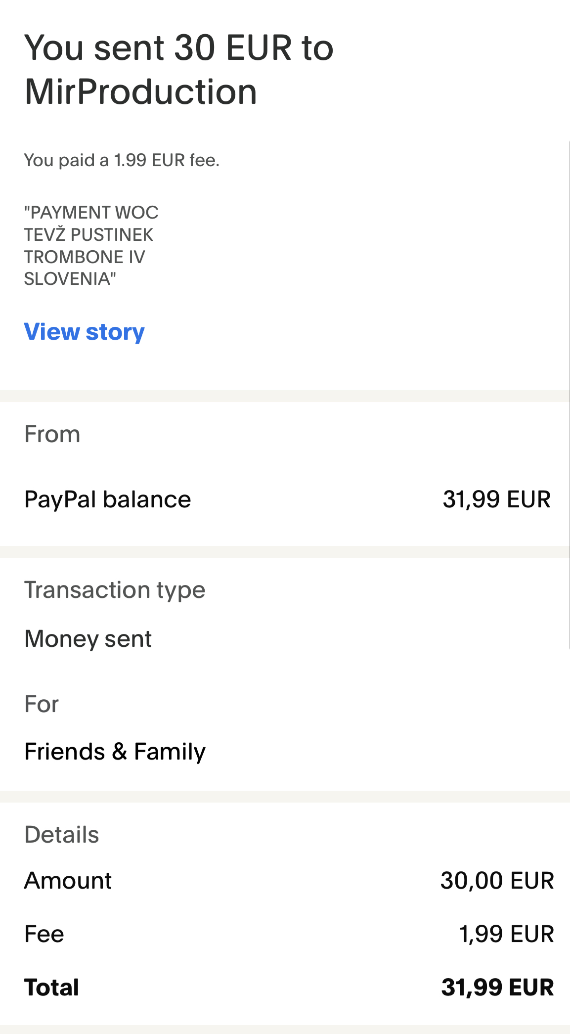This screenshot has height=1034, width=570.
Task: Click the From section label
Action: click(x=52, y=434)
